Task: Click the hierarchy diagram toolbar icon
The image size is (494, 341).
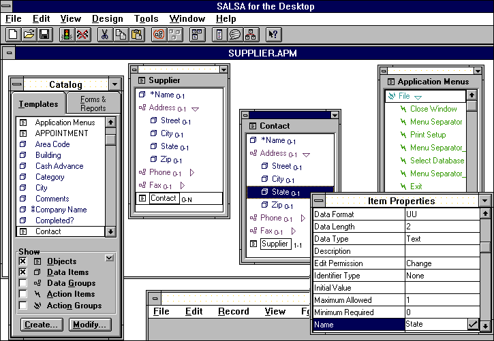Action: coord(251,34)
